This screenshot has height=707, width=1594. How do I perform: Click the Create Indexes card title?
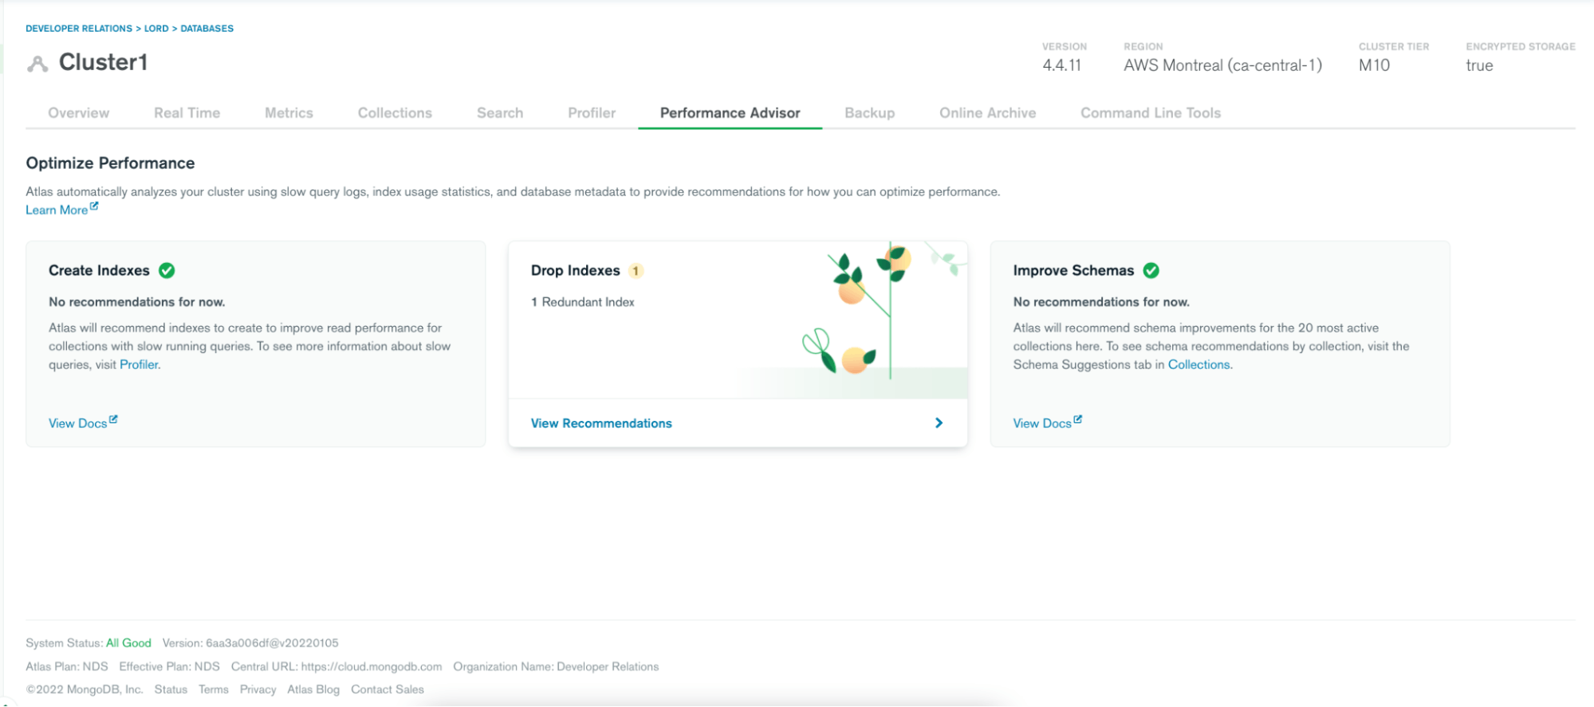click(99, 271)
